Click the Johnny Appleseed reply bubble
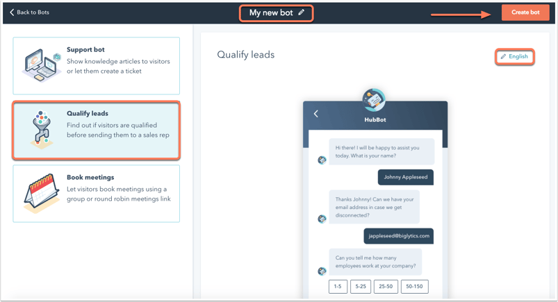 (406, 177)
